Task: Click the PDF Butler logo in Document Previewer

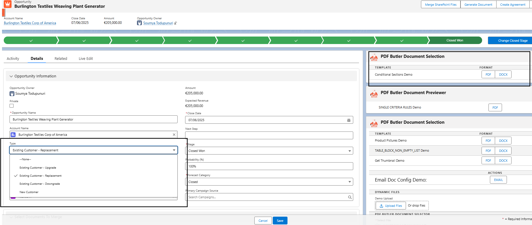Action: point(374,94)
